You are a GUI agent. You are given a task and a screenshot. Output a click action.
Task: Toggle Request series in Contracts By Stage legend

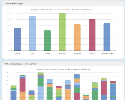(x=34, y=10)
